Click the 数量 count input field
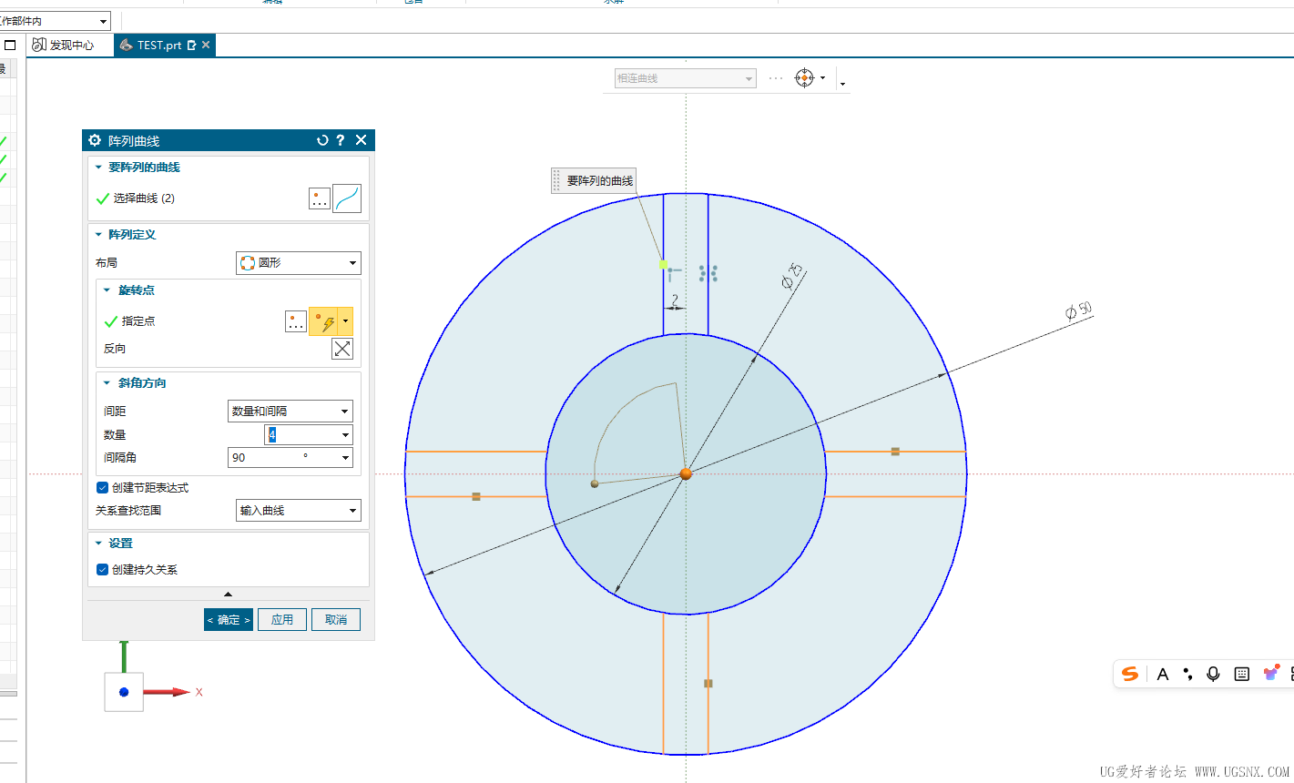The image size is (1294, 783). [x=301, y=435]
